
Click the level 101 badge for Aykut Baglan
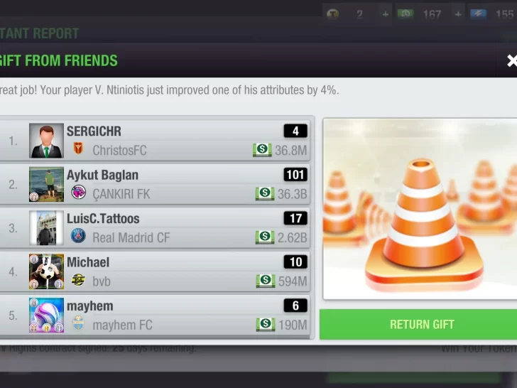point(295,175)
